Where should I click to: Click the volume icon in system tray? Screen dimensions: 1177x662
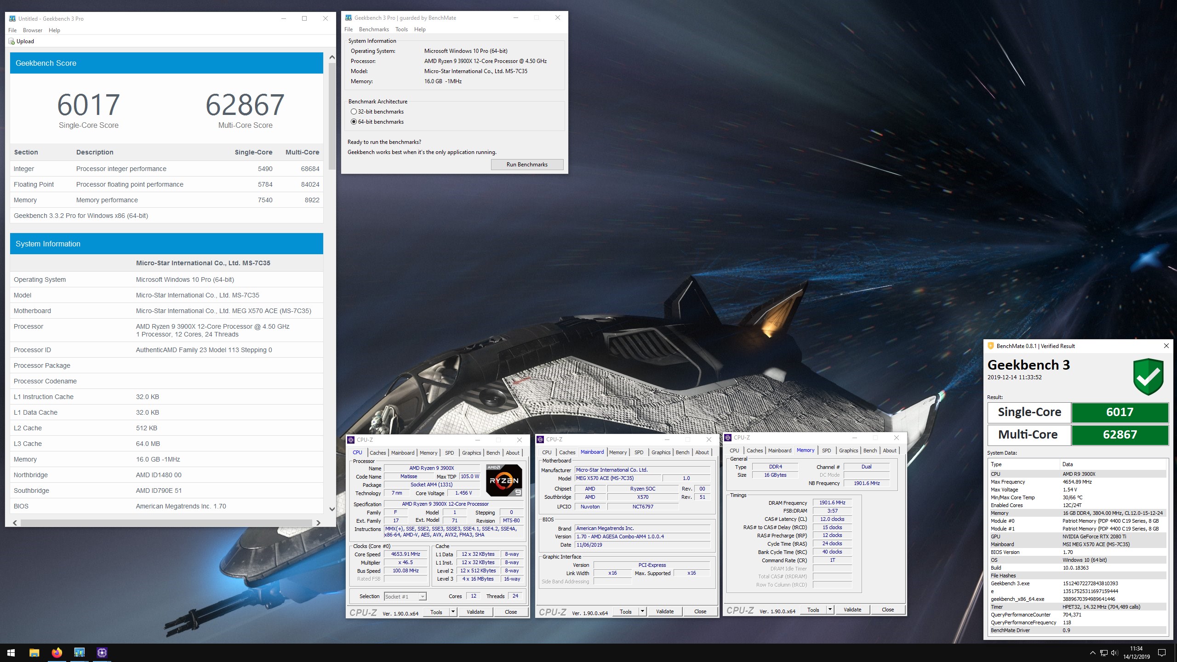1114,653
